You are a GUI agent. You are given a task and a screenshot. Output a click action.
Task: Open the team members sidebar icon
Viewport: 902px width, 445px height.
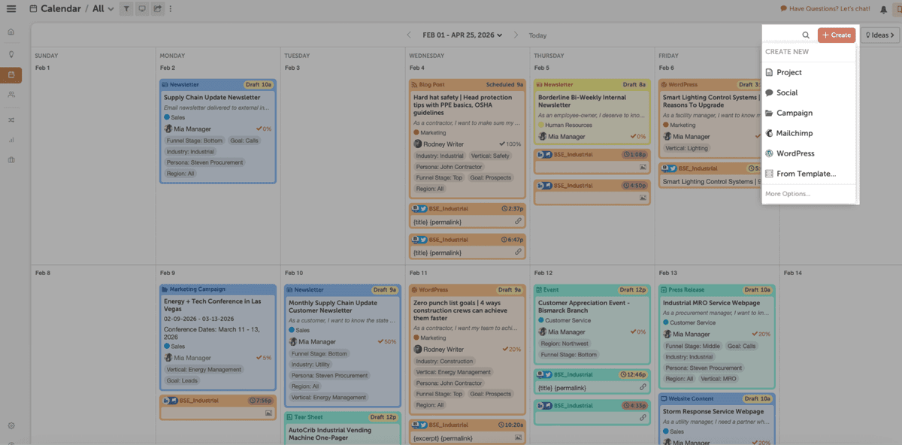[x=11, y=95]
